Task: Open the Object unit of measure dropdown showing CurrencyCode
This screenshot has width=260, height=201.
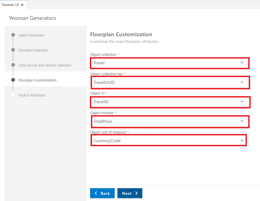Action: pos(169,141)
